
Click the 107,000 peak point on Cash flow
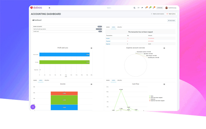pos(121,90)
